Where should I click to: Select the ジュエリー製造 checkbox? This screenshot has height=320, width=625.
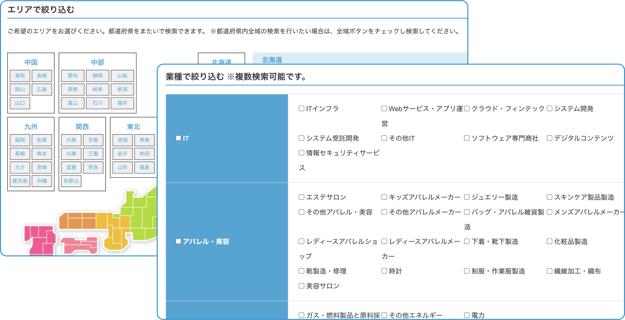click(467, 197)
